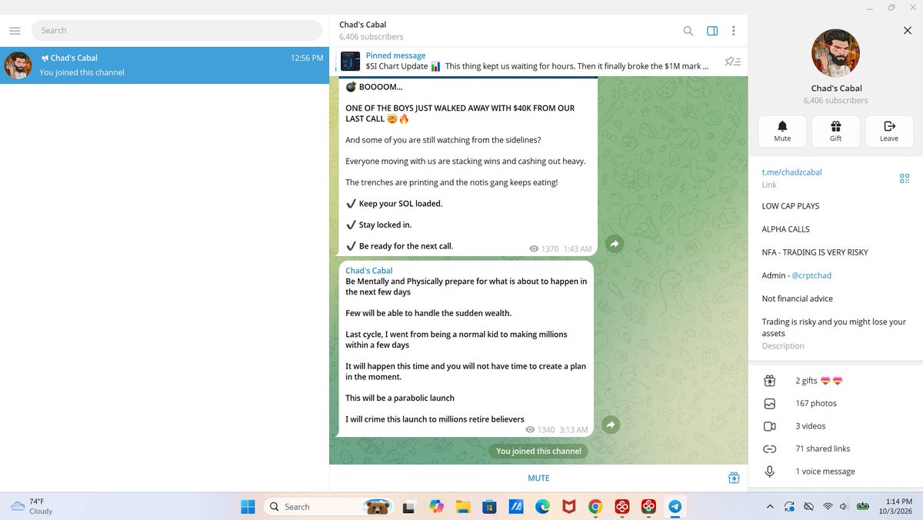The width and height of the screenshot is (923, 520).
Task: Click the Chad's Cabal sender name in message
Action: pos(369,271)
